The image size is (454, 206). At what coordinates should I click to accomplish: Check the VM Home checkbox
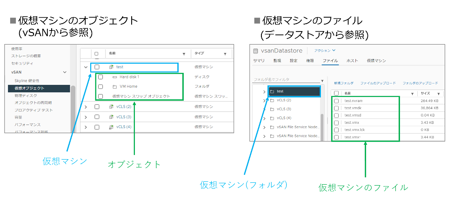point(100,86)
